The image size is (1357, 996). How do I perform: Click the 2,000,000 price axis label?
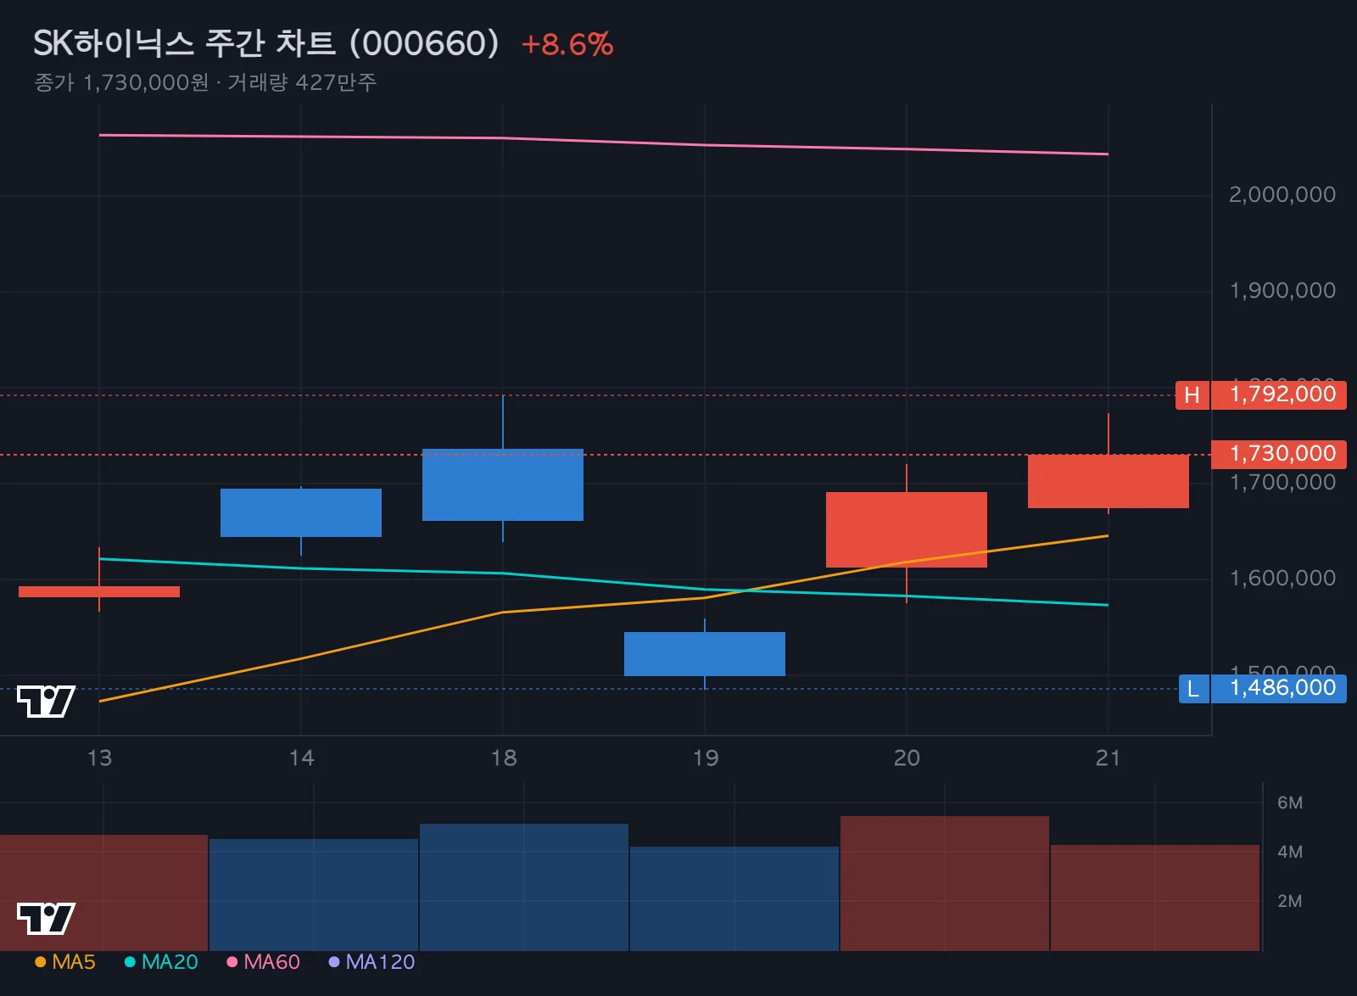click(1282, 195)
